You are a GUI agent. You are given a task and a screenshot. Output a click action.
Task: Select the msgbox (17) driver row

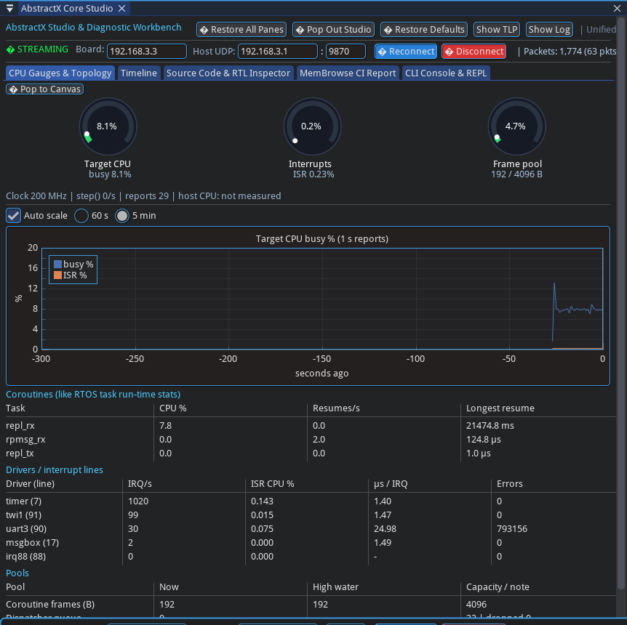[311, 543]
